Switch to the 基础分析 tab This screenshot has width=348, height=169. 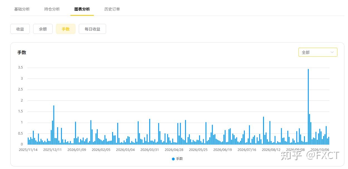point(22,9)
